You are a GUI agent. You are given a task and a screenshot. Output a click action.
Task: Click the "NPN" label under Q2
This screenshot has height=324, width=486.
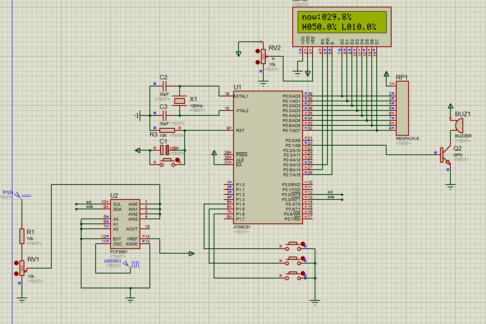tap(458, 155)
